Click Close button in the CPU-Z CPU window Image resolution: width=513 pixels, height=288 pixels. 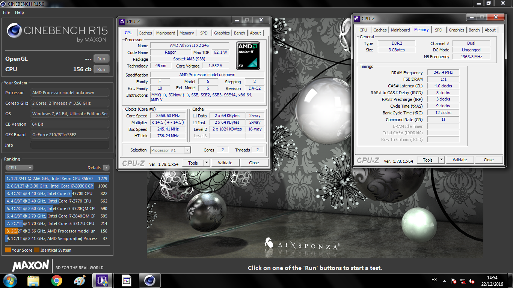[254, 163]
